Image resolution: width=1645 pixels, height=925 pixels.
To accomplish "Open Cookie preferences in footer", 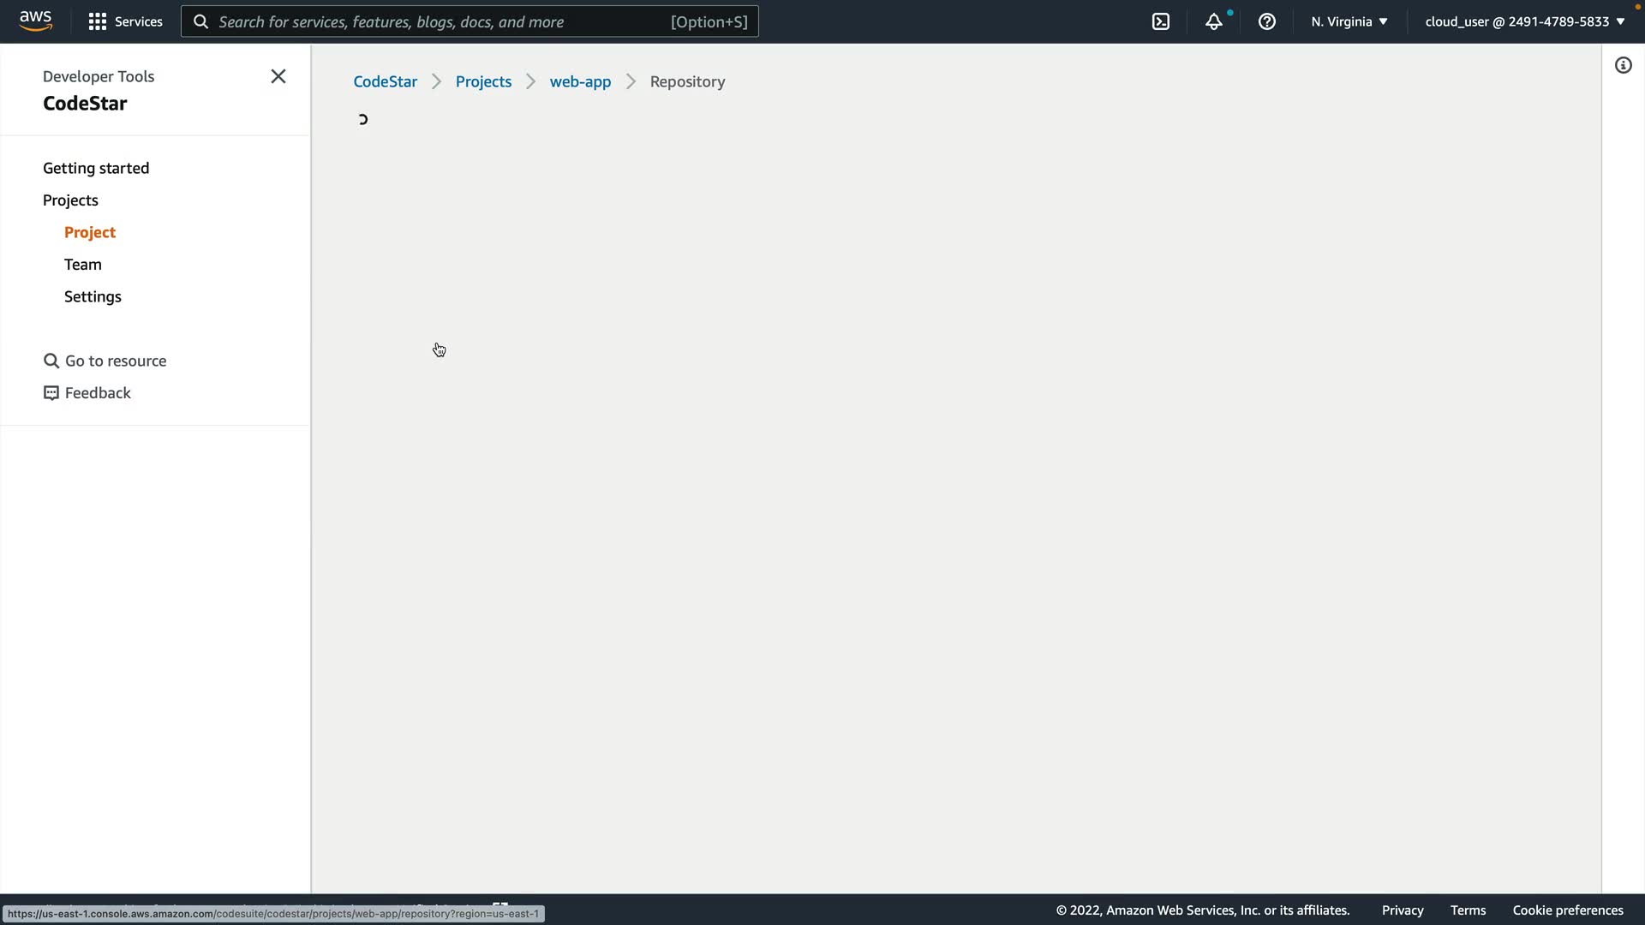I will pos(1567,910).
